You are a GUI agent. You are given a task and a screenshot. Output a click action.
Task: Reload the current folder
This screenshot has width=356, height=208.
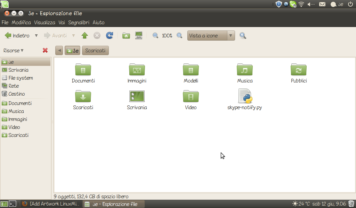point(110,36)
